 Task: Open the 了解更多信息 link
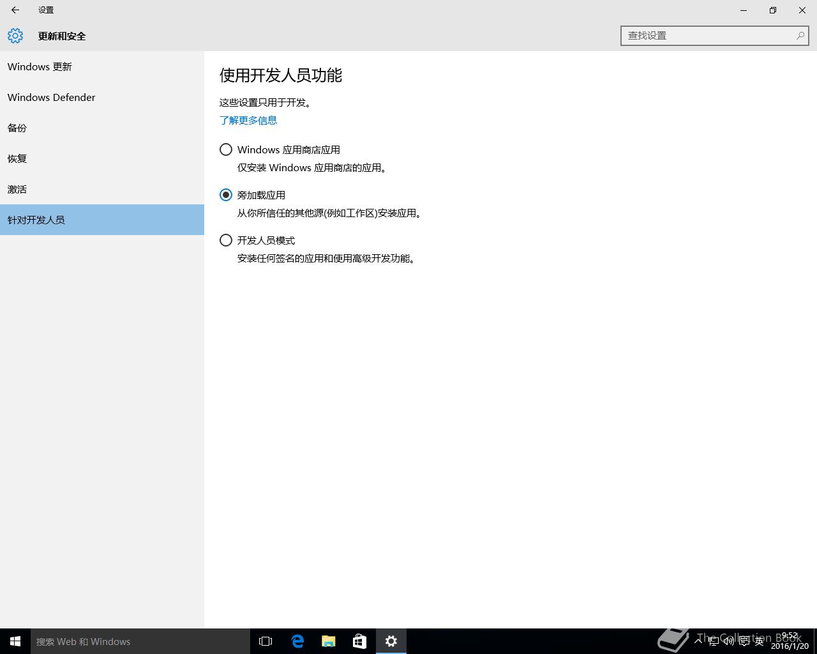point(248,120)
